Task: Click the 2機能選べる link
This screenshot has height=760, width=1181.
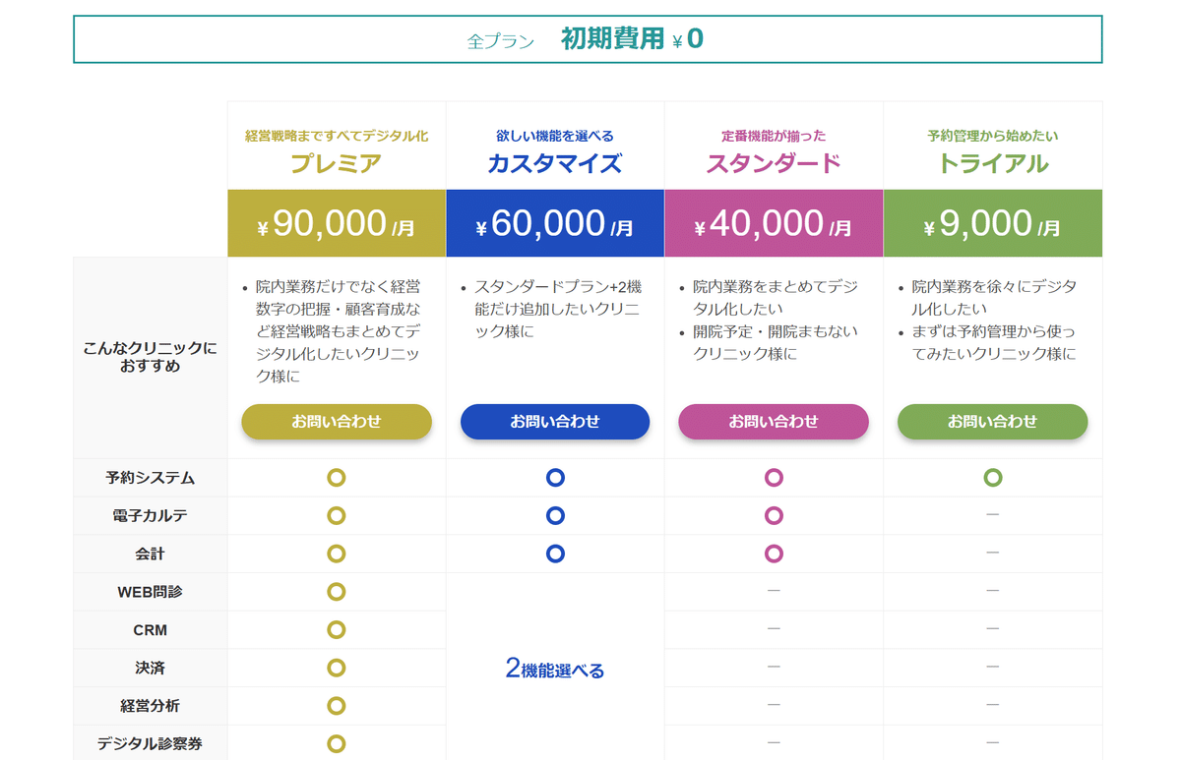Action: click(x=555, y=669)
